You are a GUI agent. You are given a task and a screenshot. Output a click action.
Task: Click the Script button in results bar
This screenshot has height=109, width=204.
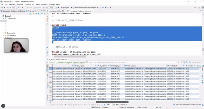68,104
